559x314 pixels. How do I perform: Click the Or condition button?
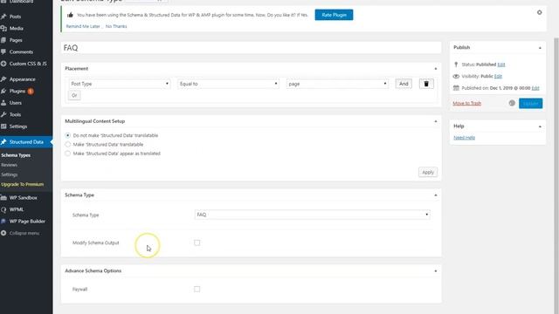[x=74, y=95]
